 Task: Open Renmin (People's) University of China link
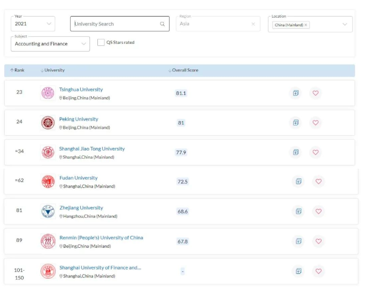(x=101, y=238)
